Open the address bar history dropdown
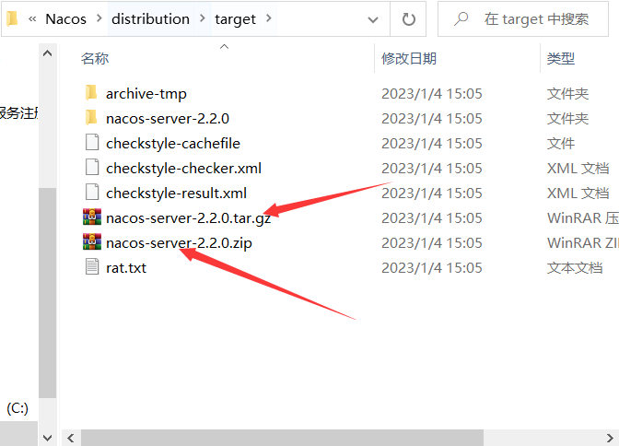This screenshot has height=446, width=619. [373, 19]
